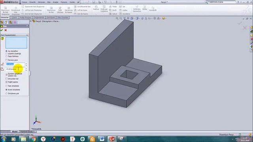The height and width of the screenshot is (142, 253).
Task: Select the Kubbe (dome) tool
Action: coord(123,10)
